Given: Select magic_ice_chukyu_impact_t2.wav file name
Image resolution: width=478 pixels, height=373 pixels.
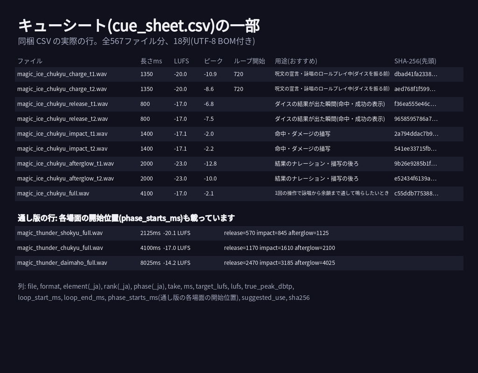Looking at the screenshot, I should pyautogui.click(x=62, y=149).
